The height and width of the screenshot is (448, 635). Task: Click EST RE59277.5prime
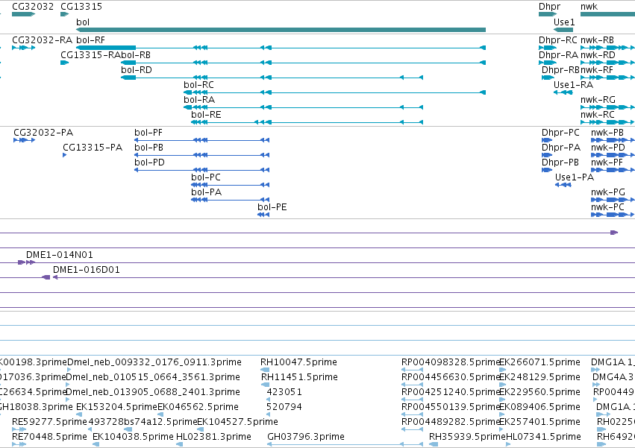pos(19,429)
